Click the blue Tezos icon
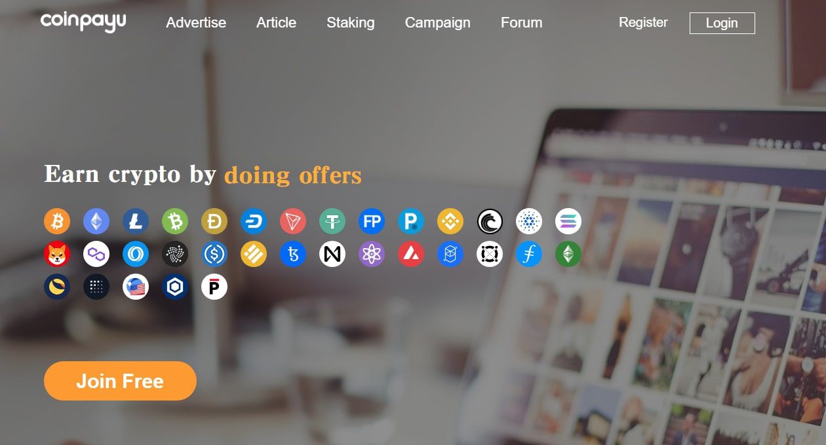 coord(293,254)
